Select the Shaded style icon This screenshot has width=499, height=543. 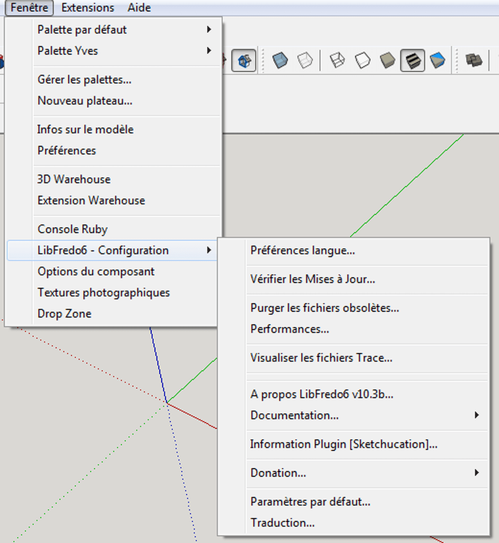(x=388, y=60)
